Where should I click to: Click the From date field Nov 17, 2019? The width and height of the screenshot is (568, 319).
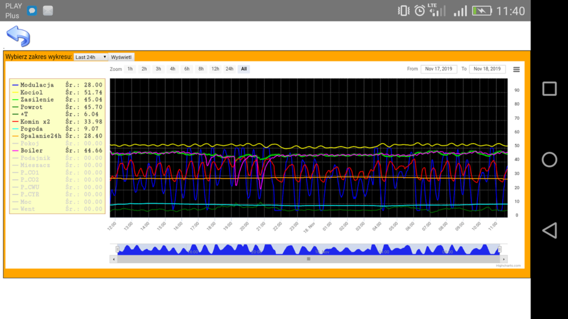click(438, 69)
